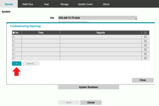Close the Troubleshooting Reporting dialog
The width and height of the screenshot is (159, 106).
tap(143, 80)
